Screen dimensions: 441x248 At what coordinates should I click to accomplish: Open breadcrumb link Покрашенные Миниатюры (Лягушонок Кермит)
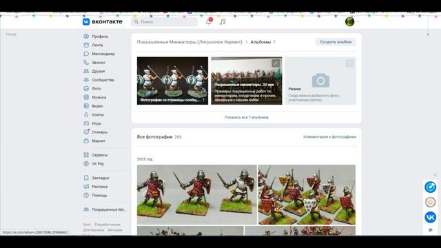[189, 42]
